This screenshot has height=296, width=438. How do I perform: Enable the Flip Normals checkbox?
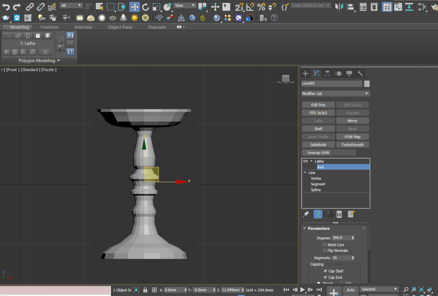point(325,251)
